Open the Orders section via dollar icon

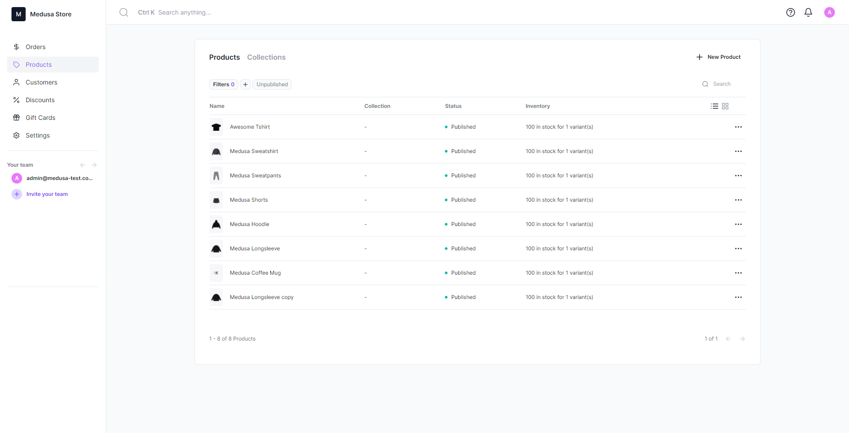coord(16,46)
